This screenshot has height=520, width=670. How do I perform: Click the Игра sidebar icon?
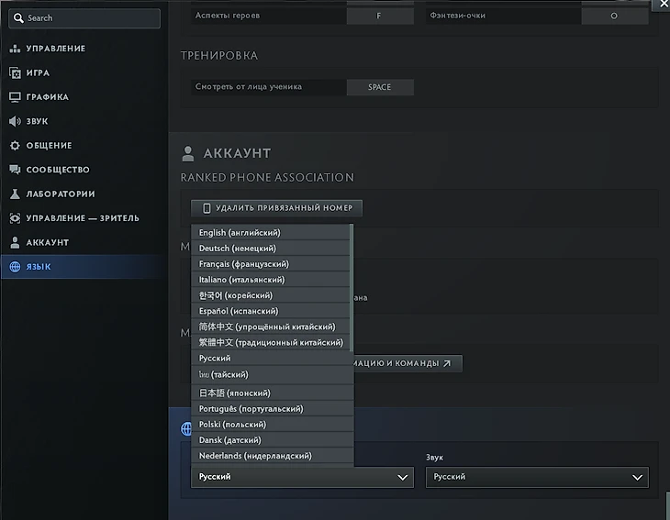pos(15,72)
